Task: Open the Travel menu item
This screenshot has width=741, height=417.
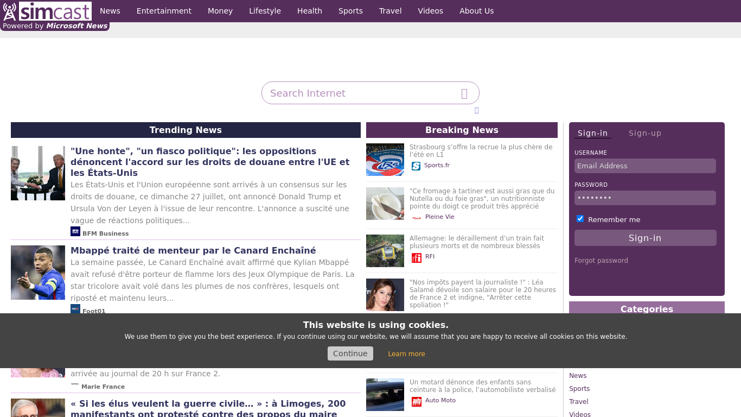Action: click(391, 11)
